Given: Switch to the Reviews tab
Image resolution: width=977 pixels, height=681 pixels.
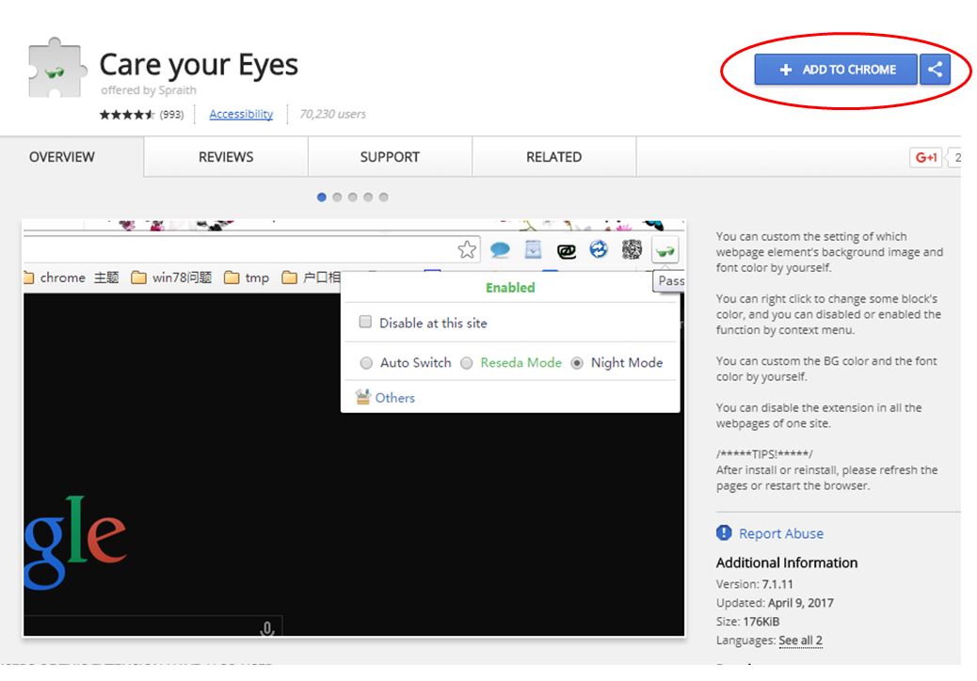Looking at the screenshot, I should 226,157.
